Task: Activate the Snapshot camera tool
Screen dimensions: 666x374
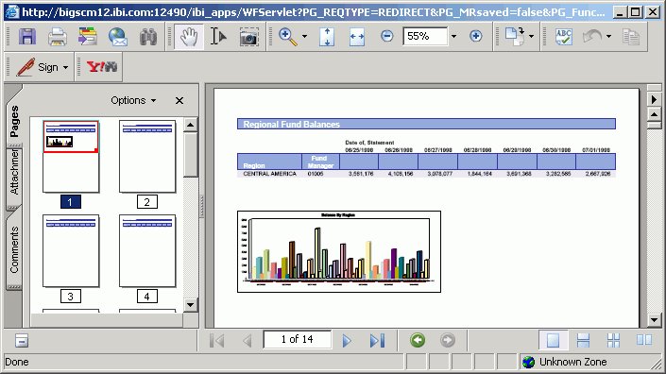Action: tap(248, 38)
